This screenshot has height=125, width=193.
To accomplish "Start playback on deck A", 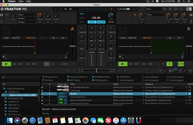I will tap(6, 64).
